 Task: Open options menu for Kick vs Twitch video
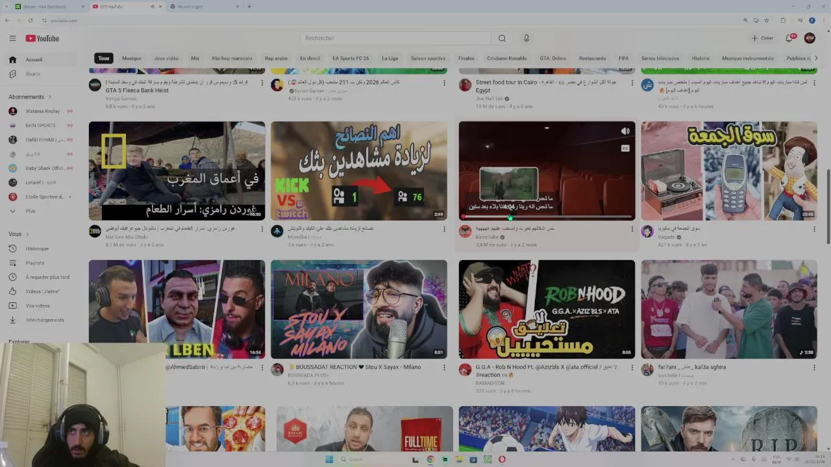coord(444,229)
